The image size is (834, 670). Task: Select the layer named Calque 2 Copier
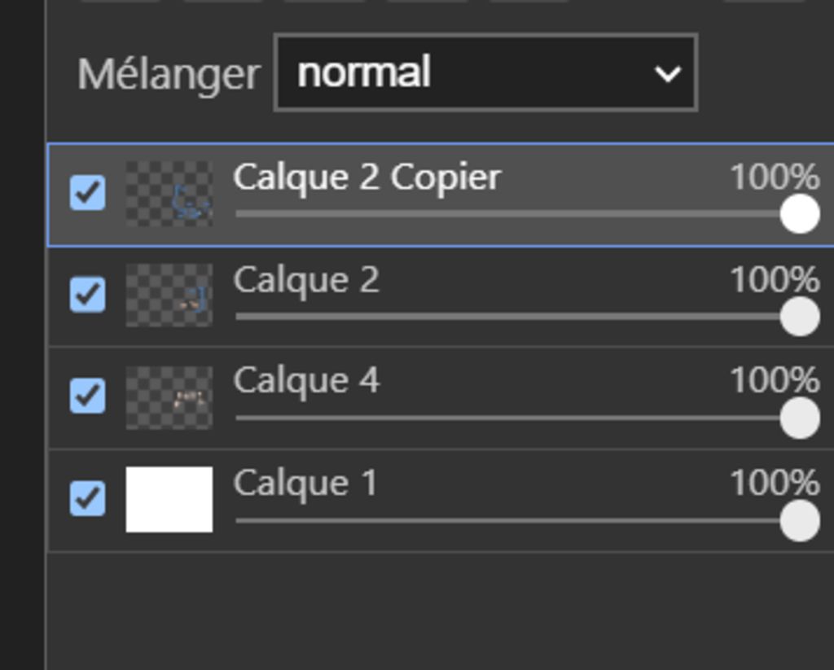[367, 177]
